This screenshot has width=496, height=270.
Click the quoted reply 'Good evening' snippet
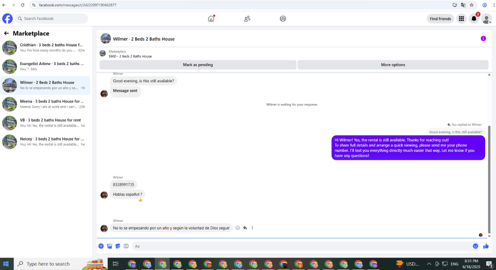(x=455, y=132)
